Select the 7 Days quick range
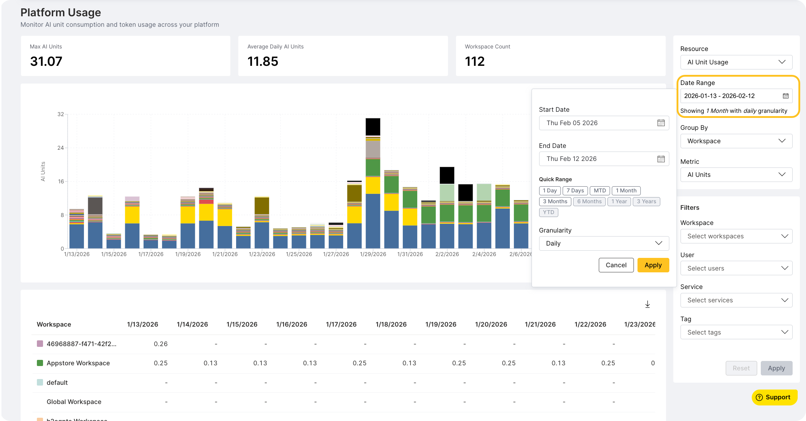Image resolution: width=806 pixels, height=421 pixels. (575, 191)
